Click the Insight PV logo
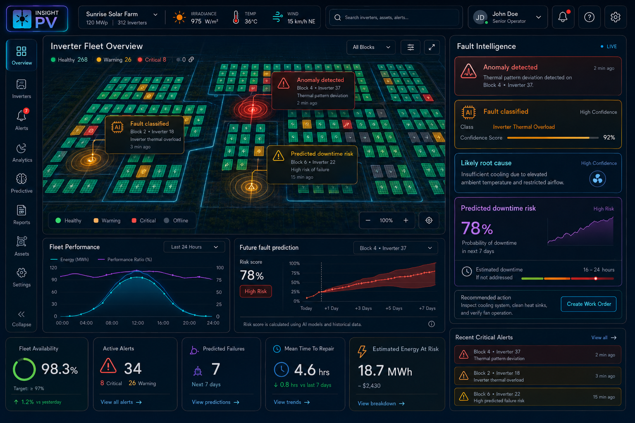This screenshot has width=635, height=423. click(x=37, y=19)
